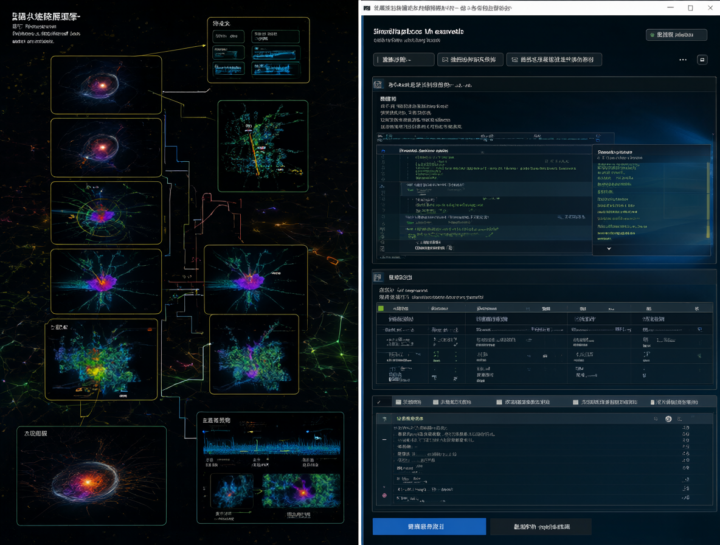Open the green map thumbnail with the orange line

(263, 146)
